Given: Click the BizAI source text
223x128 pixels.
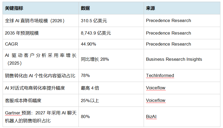Looking at the screenshot, I should 151,116.
